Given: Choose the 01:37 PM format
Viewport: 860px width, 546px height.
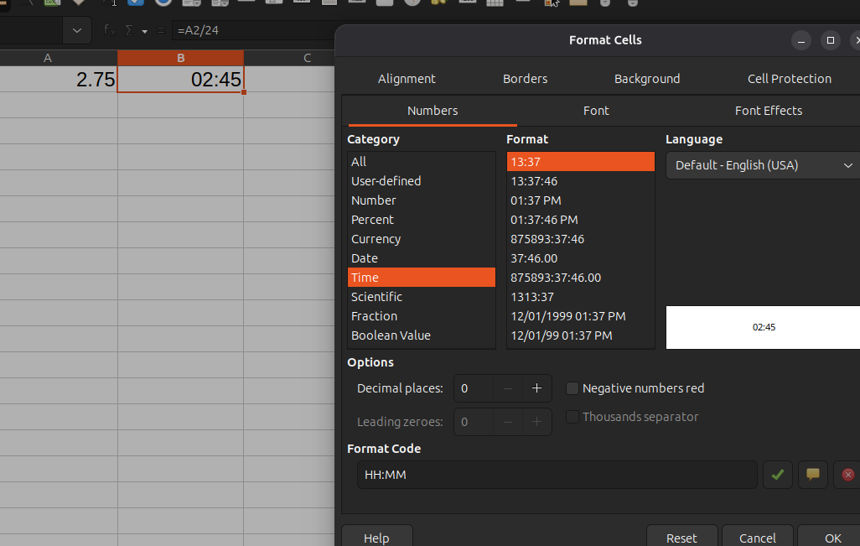Looking at the screenshot, I should [x=580, y=200].
